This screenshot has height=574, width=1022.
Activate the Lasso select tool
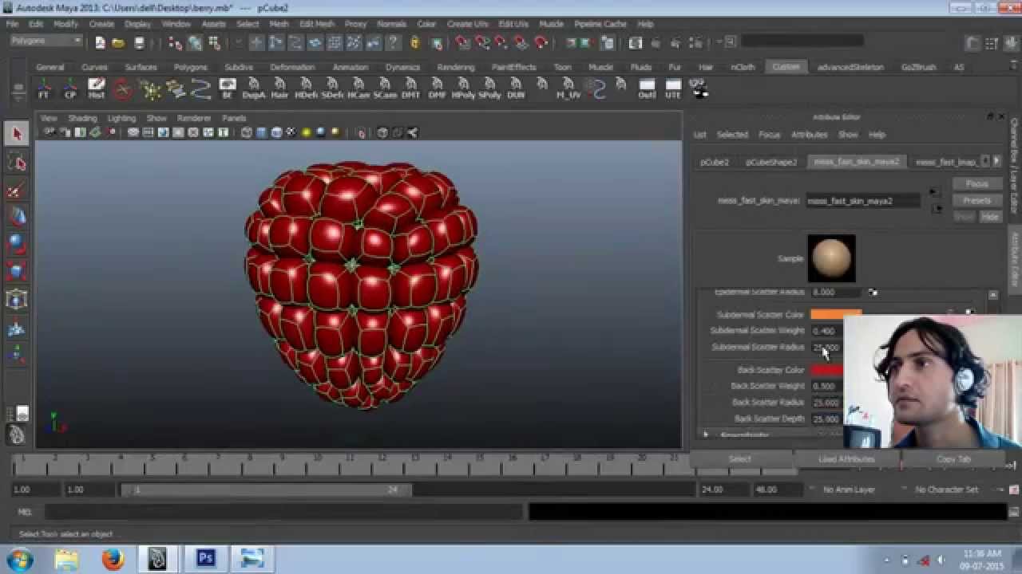click(16, 163)
